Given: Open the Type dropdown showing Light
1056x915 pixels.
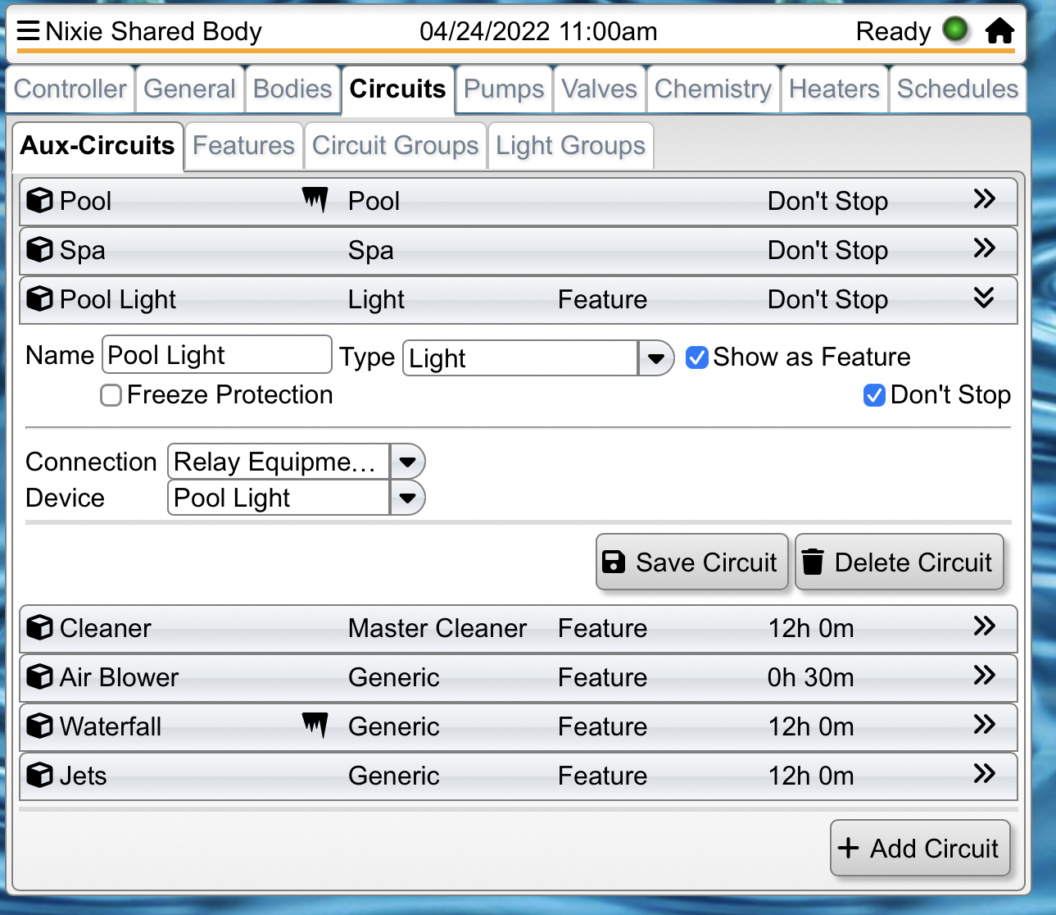Looking at the screenshot, I should click(654, 357).
